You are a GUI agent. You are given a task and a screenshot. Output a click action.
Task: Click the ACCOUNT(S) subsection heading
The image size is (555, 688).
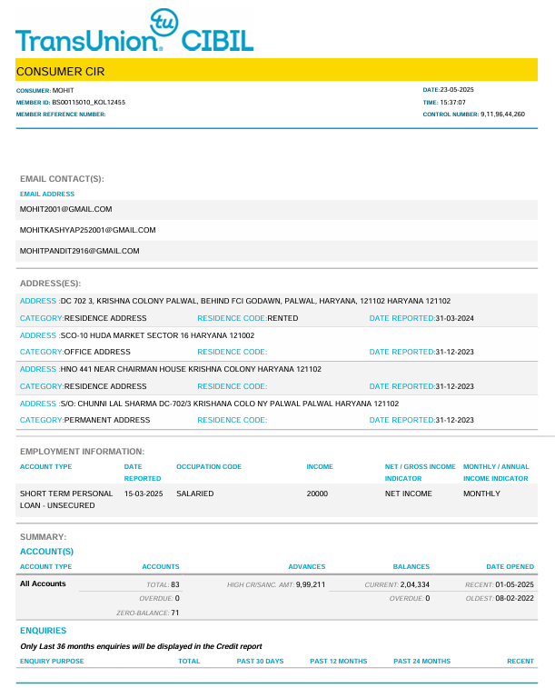click(x=46, y=552)
